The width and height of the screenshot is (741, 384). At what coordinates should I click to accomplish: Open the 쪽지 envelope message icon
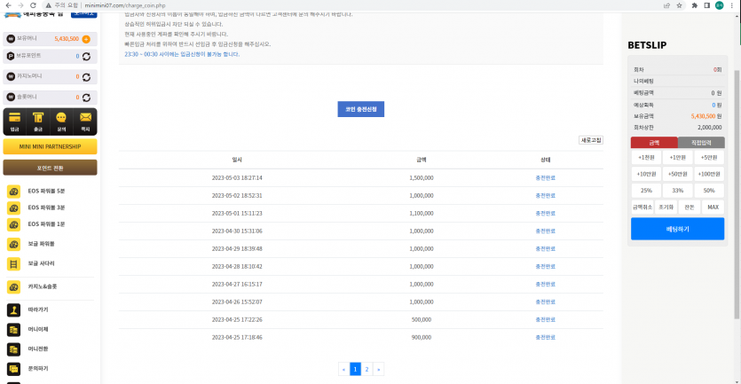coord(86,120)
